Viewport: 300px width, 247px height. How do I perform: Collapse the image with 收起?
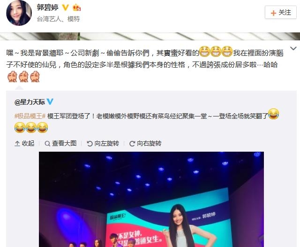24,143
